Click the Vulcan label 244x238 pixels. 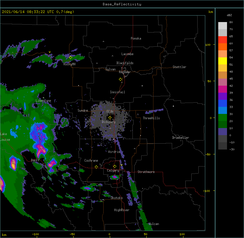(154, 224)
